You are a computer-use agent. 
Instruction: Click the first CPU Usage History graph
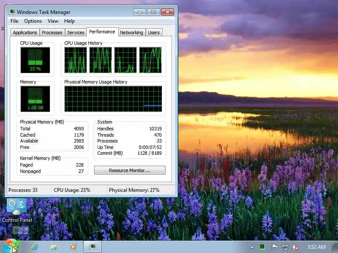pos(76,60)
